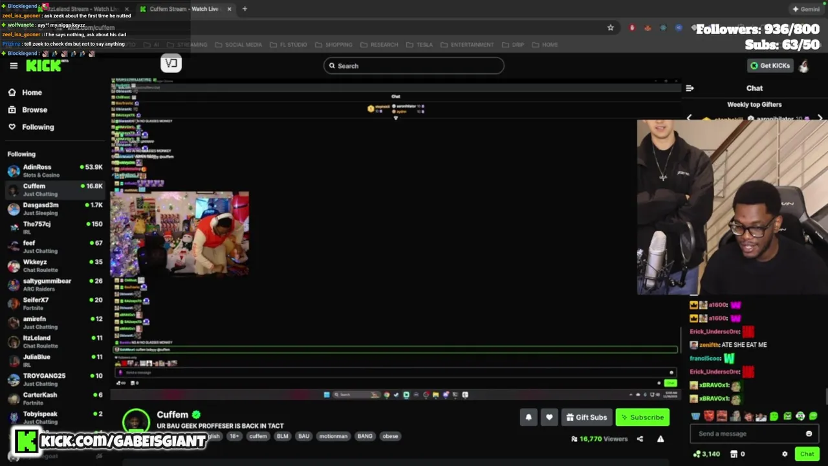The image size is (828, 466).
Task: Show next weekly top gifter
Action: (x=820, y=118)
